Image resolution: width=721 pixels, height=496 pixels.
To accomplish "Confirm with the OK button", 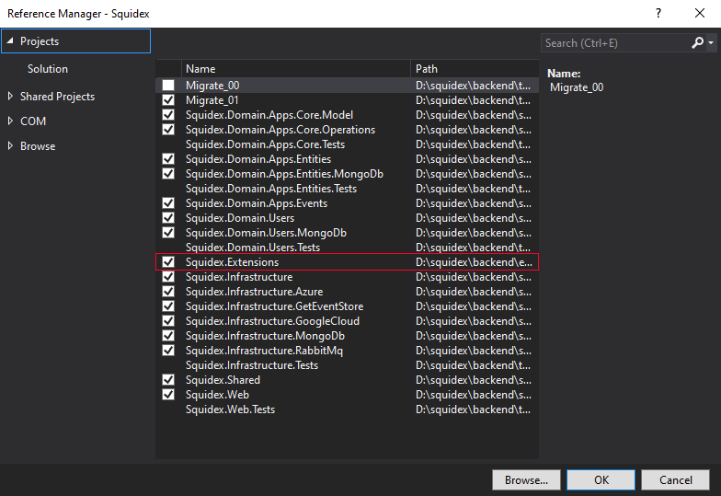I will pos(601,480).
